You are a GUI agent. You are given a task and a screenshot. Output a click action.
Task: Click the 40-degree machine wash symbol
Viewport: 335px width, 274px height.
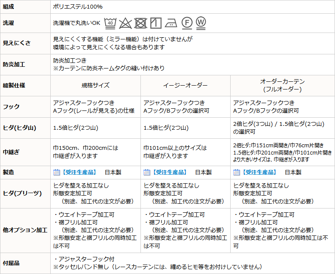[x=110, y=22]
